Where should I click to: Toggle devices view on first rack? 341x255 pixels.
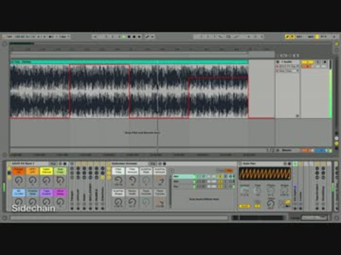(x=9, y=177)
